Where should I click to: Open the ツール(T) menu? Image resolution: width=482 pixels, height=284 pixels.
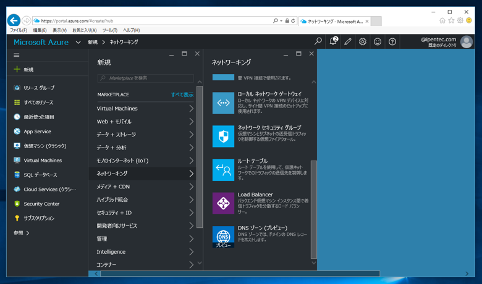pos(110,30)
